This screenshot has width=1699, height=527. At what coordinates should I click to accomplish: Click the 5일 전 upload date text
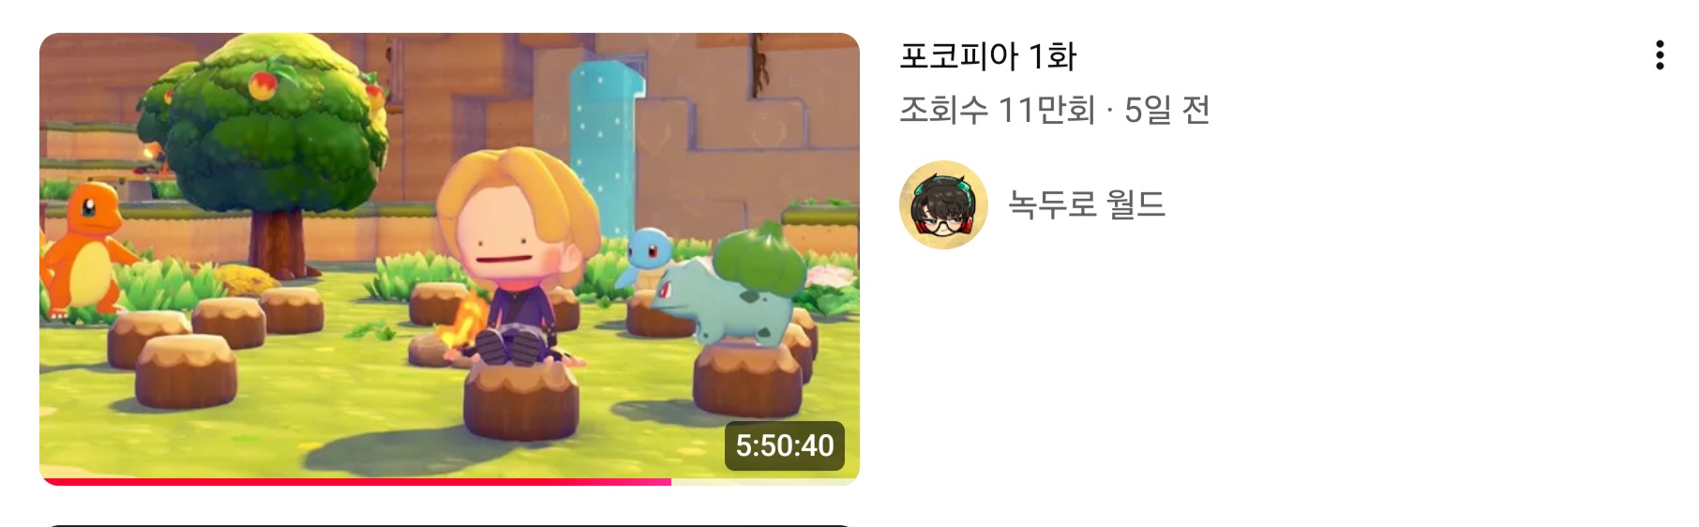tap(1167, 111)
